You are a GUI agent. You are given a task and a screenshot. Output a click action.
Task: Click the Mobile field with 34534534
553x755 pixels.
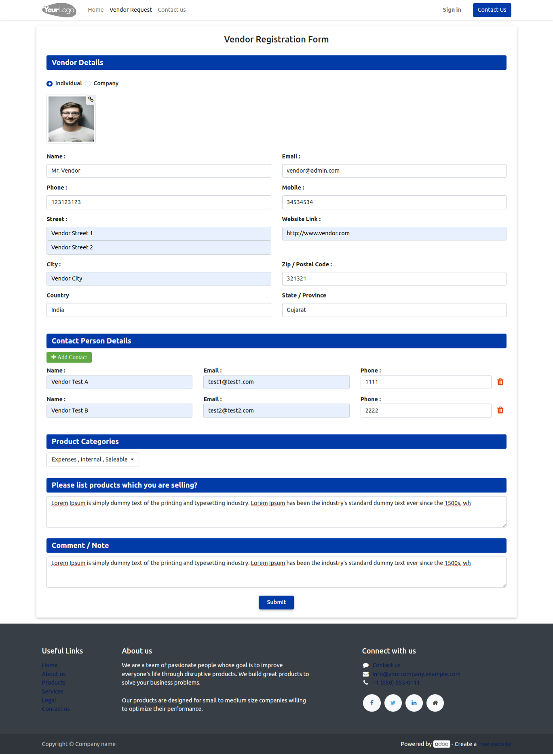(x=394, y=202)
